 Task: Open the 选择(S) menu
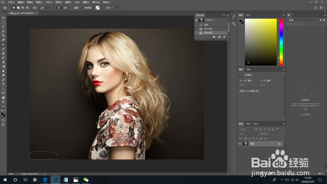(59, 2)
